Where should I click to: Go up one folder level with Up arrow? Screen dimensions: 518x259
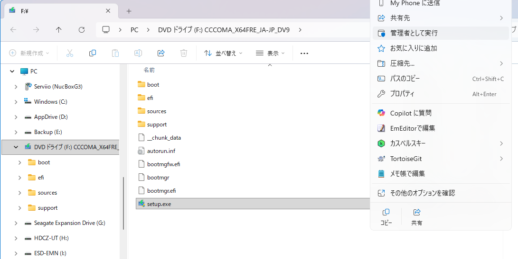point(59,30)
